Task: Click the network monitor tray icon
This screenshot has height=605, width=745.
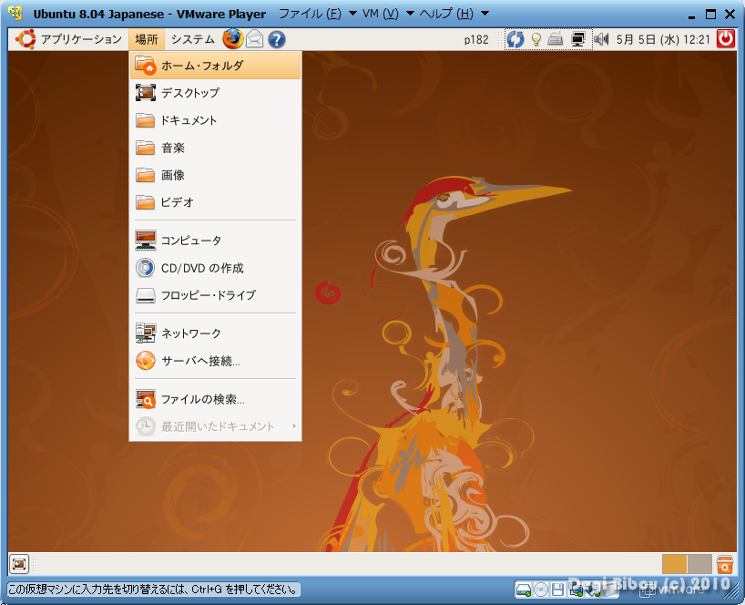Action: point(577,39)
